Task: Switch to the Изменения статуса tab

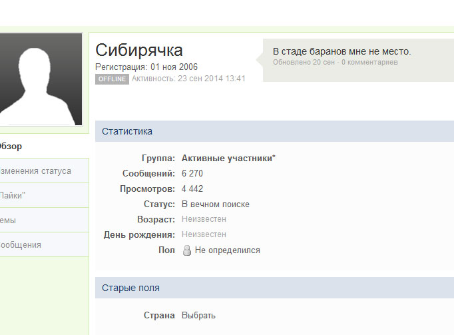Action: (x=35, y=170)
